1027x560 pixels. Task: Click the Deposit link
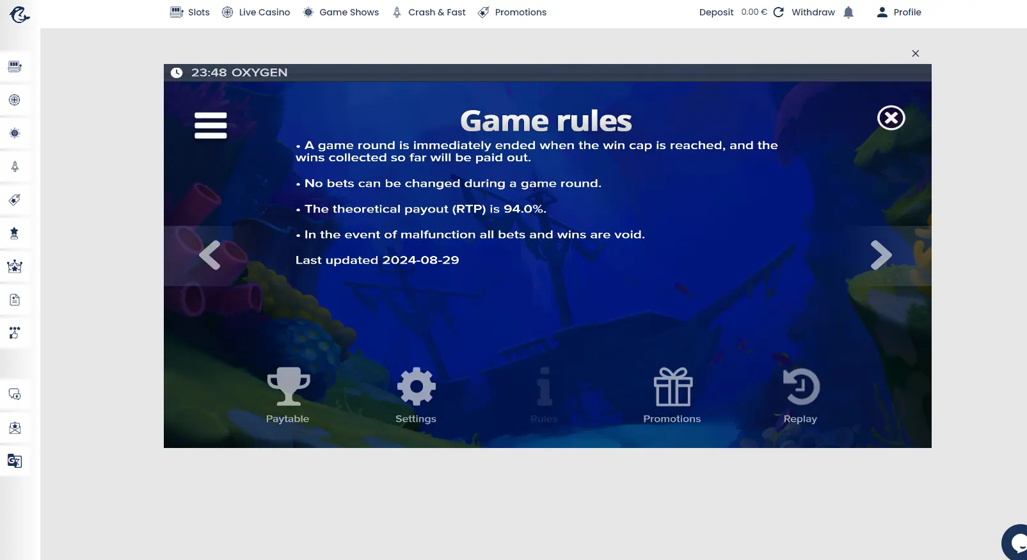click(x=716, y=12)
